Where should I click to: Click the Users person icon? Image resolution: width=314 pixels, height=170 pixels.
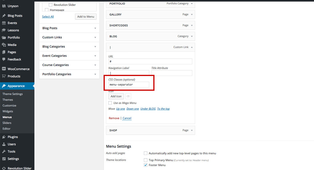click(4, 144)
